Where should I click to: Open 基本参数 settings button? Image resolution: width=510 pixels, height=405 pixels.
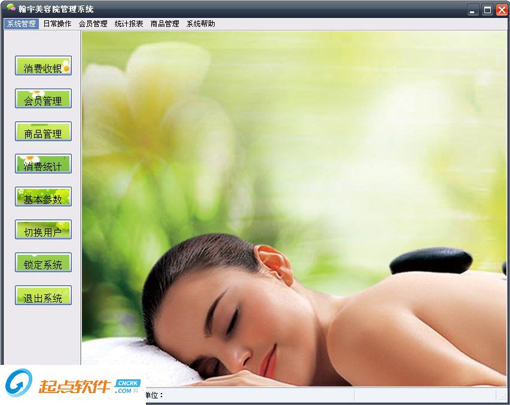(43, 197)
